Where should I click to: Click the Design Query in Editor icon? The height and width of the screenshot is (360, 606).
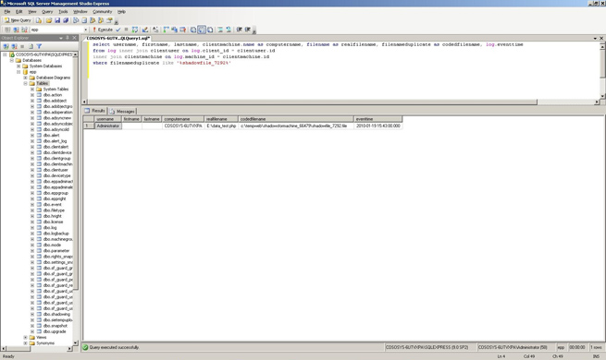(145, 30)
